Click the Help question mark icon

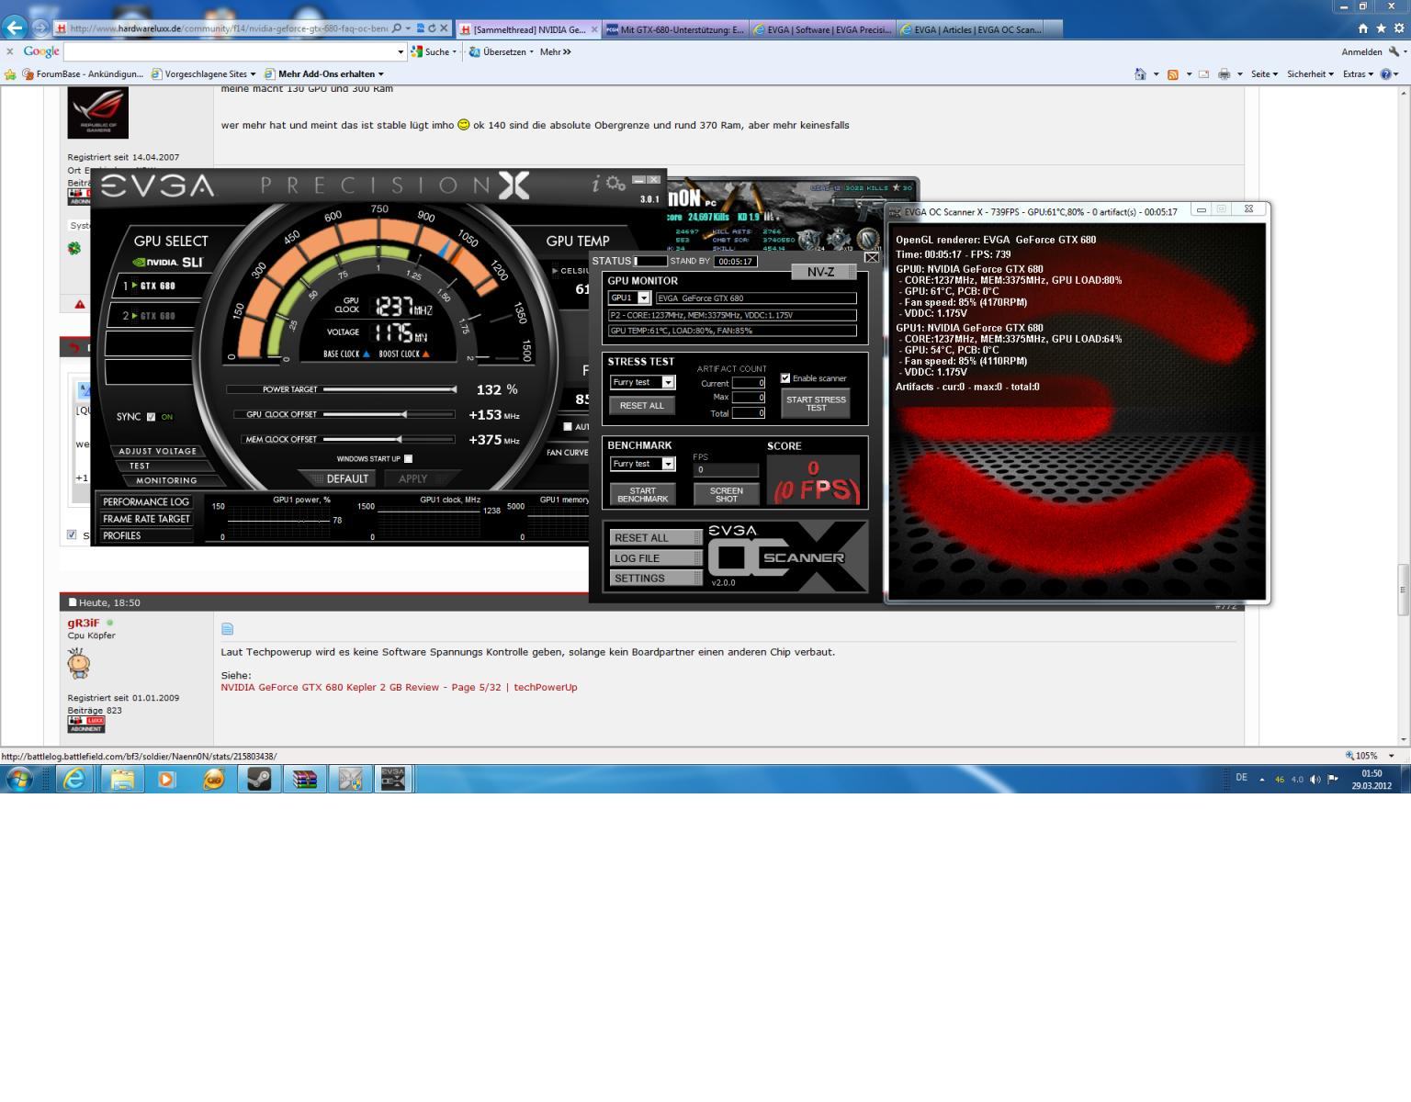pos(1385,74)
